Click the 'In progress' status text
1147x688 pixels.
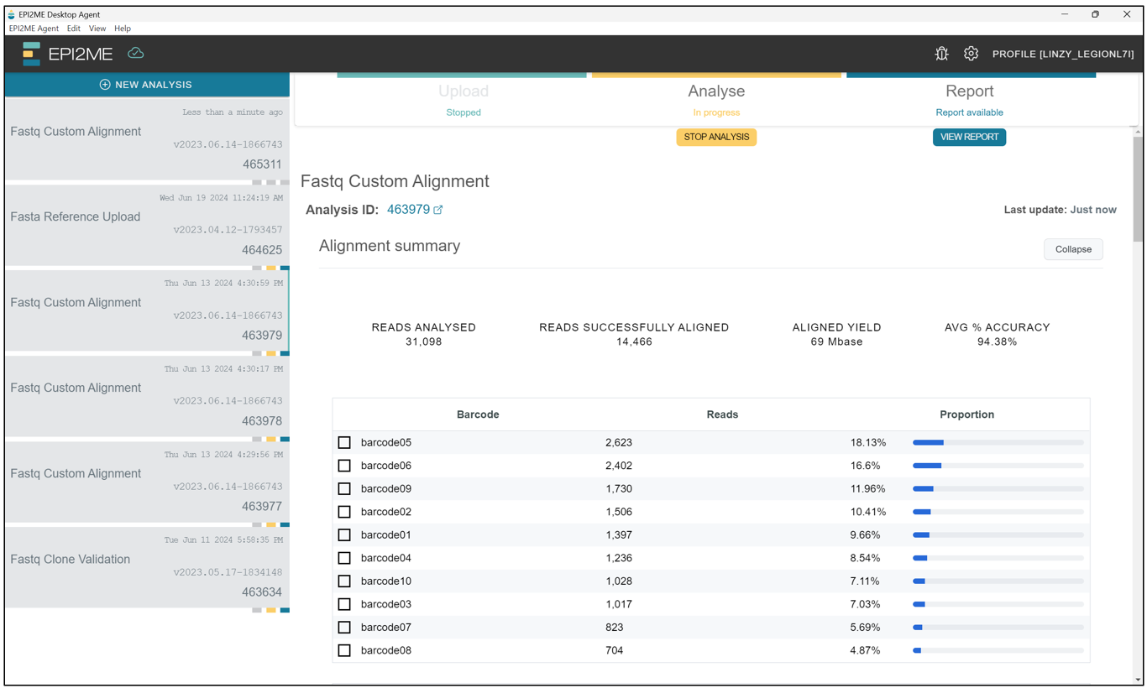tap(716, 112)
